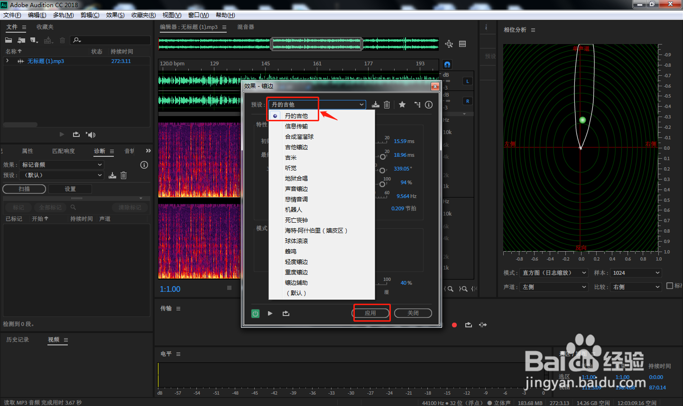Open the 收藏夹(R) menu
The image size is (683, 406).
143,15
